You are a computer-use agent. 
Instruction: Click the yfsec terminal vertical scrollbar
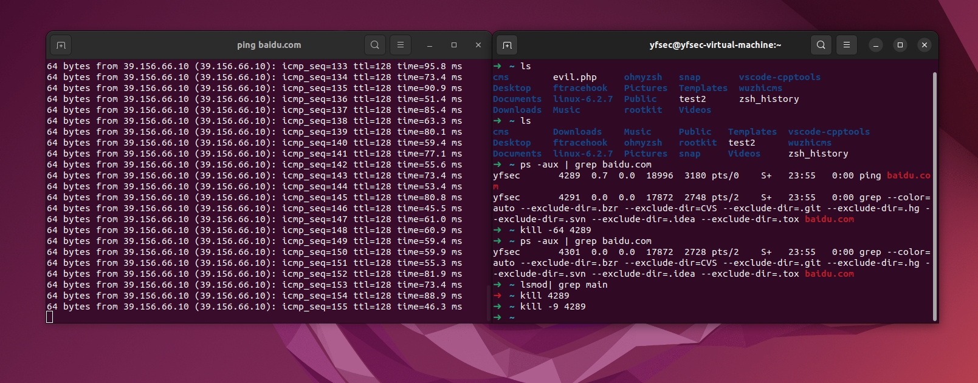tap(934, 196)
